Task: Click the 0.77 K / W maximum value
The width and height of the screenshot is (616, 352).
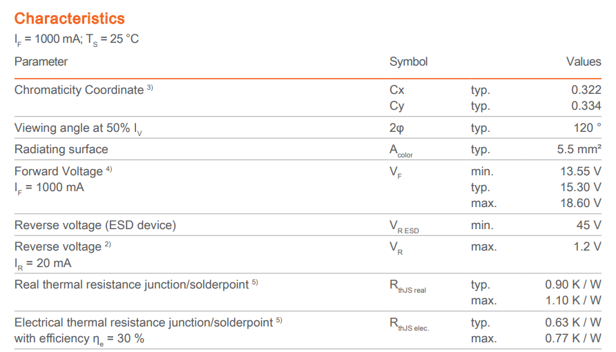Action: pos(573,338)
